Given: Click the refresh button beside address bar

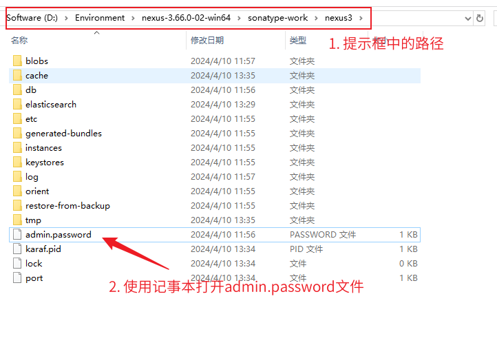Looking at the screenshot, I should point(480,18).
